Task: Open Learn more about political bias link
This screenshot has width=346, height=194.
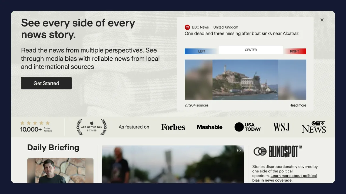Action: click(x=285, y=178)
